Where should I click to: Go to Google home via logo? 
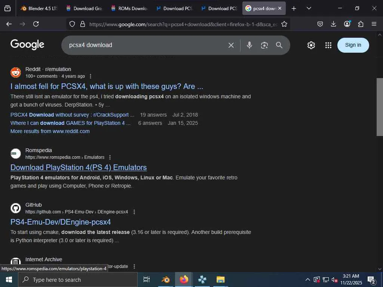[x=27, y=45]
